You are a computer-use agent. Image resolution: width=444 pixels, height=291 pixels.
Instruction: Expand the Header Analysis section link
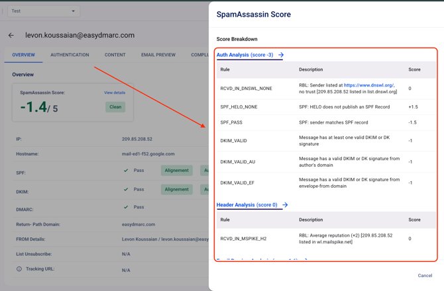click(x=247, y=205)
